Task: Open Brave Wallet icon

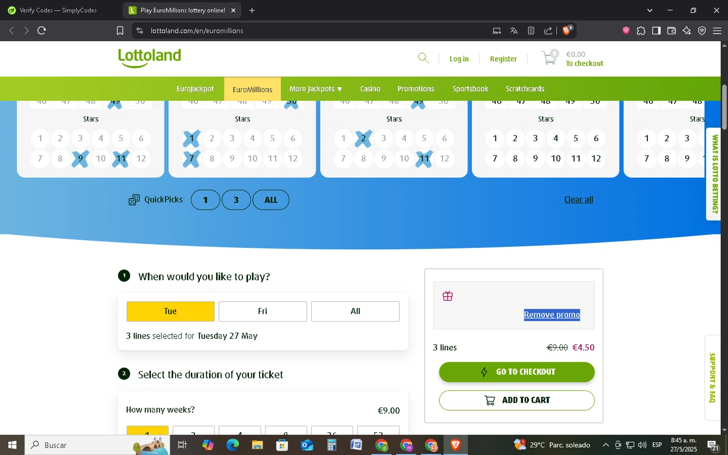Action: pos(672,31)
